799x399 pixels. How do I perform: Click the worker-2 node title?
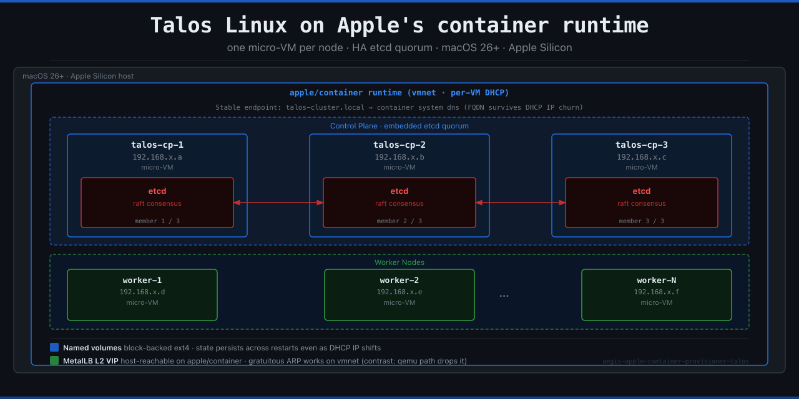click(x=399, y=281)
